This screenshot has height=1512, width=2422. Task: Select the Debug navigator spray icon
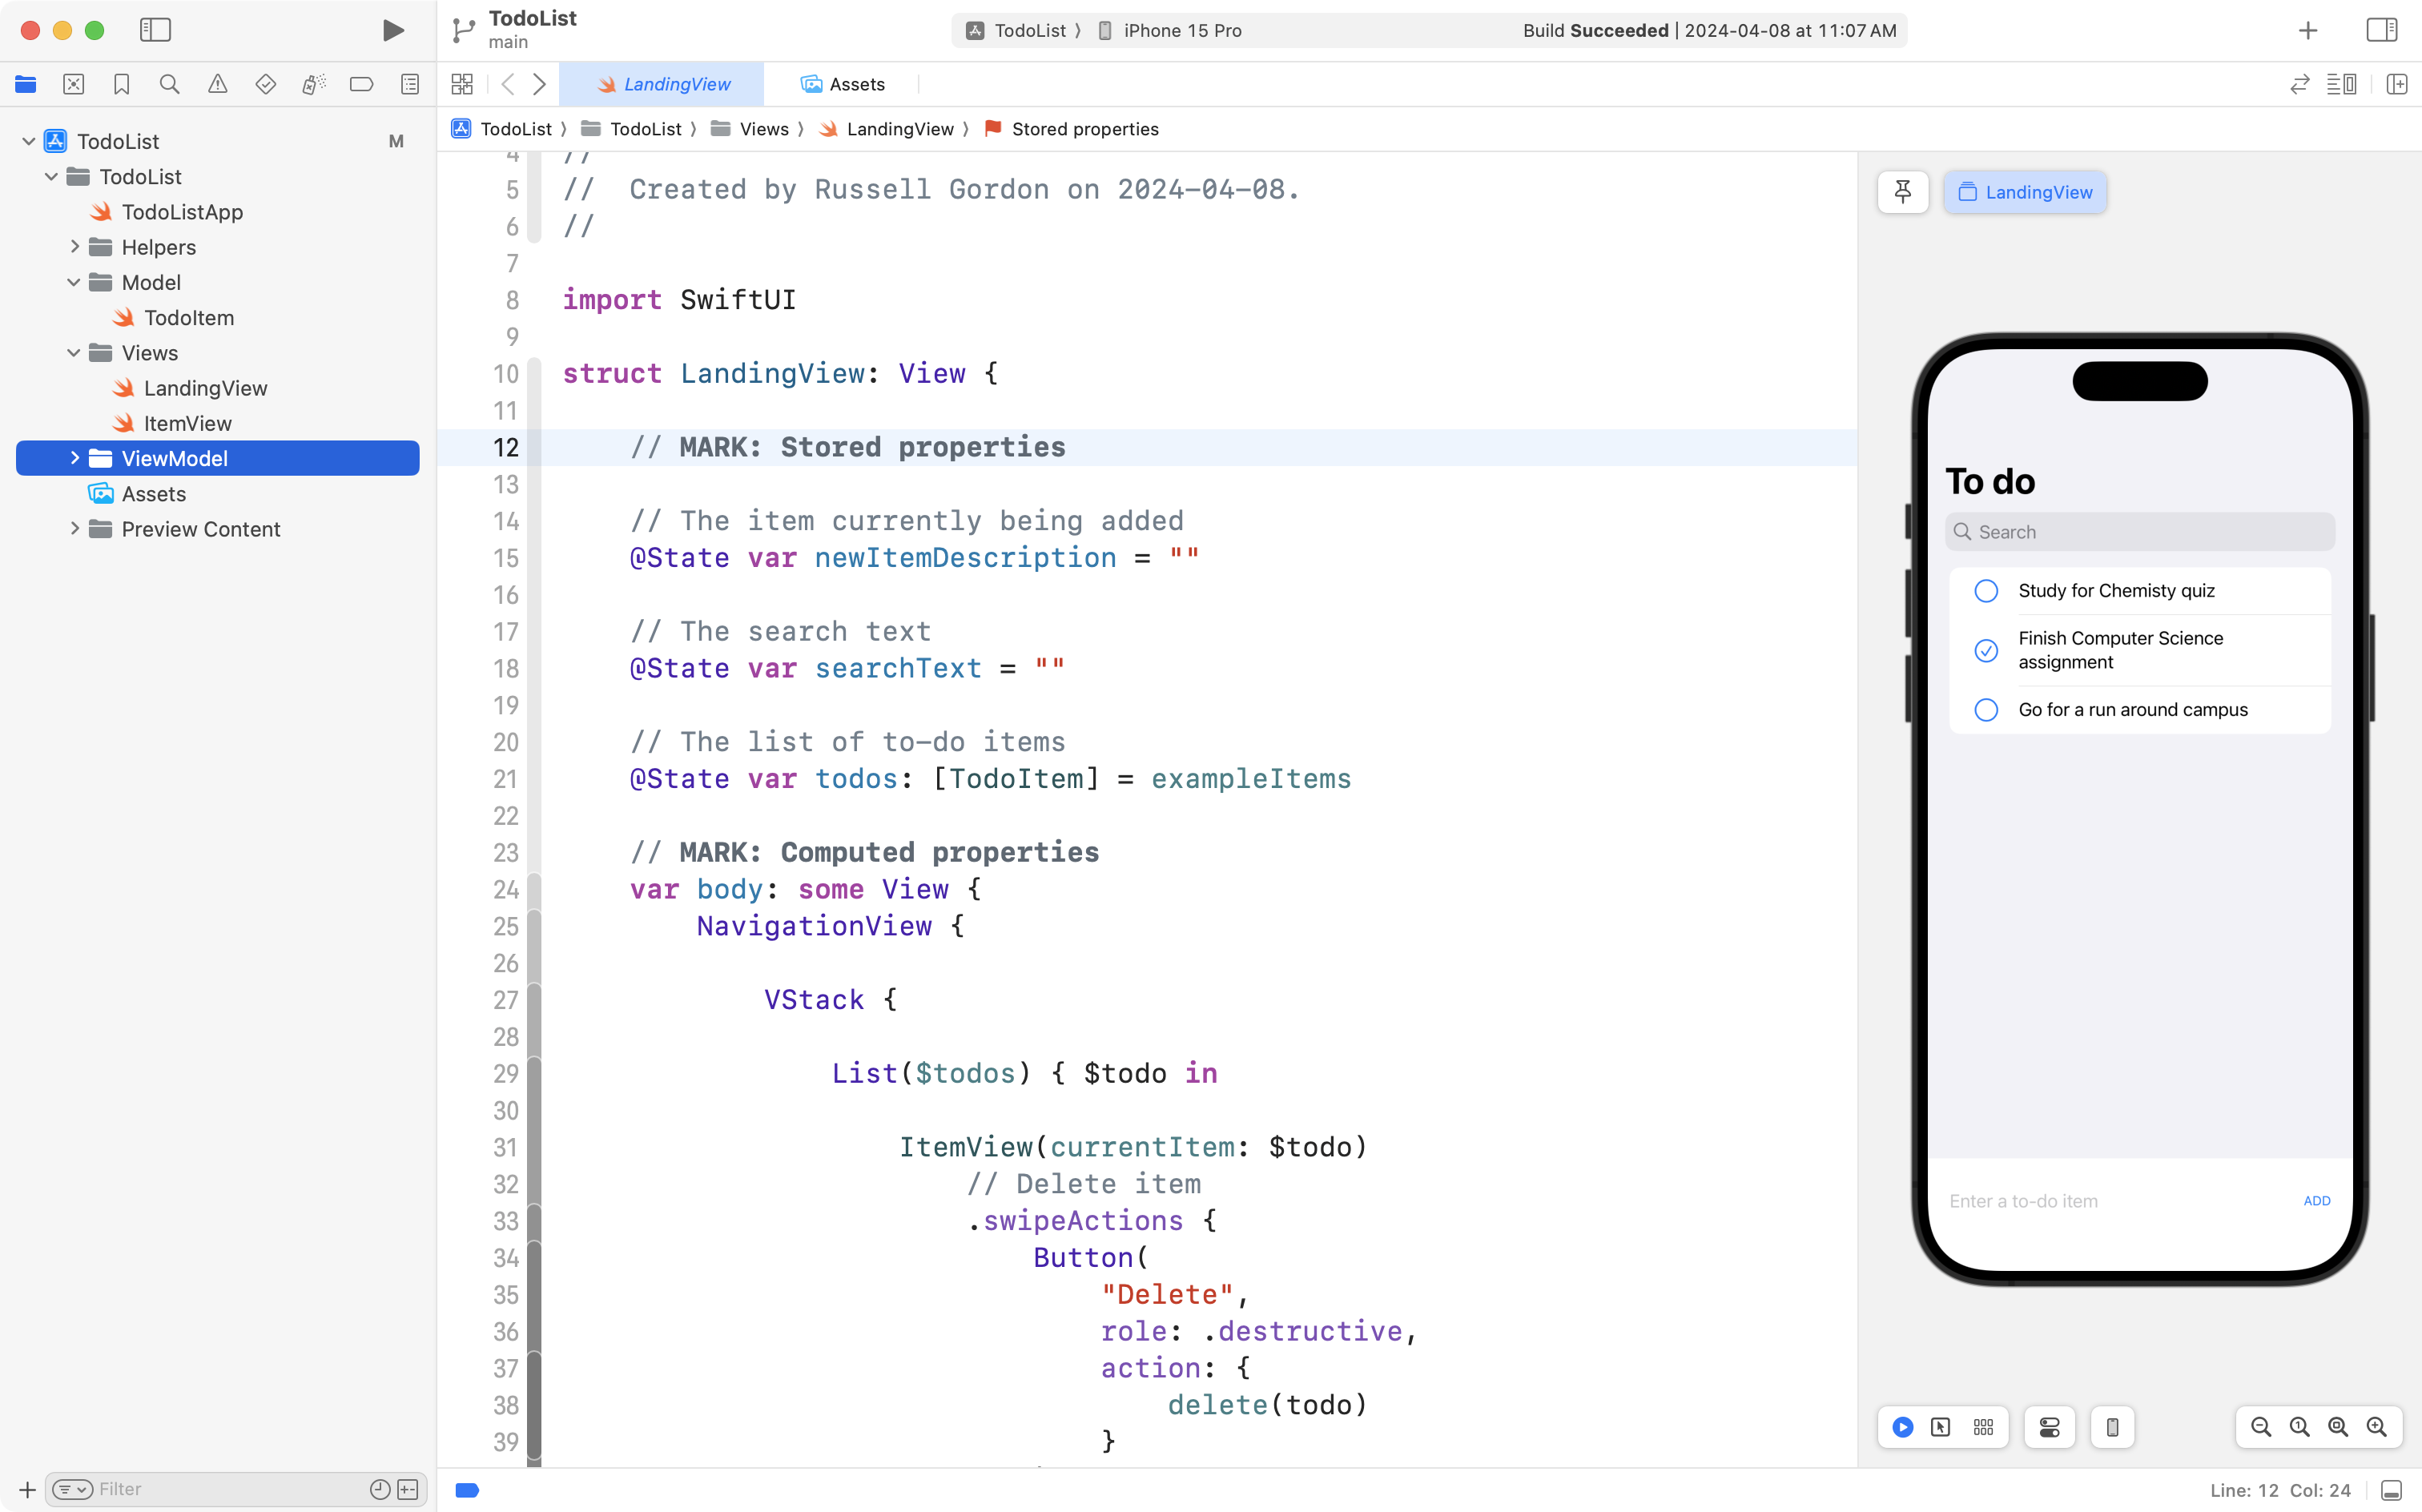tap(313, 84)
